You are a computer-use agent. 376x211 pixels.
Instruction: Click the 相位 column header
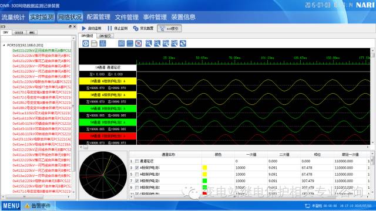click(317, 155)
